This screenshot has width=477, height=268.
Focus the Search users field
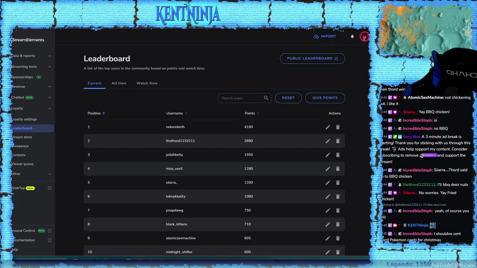click(244, 98)
